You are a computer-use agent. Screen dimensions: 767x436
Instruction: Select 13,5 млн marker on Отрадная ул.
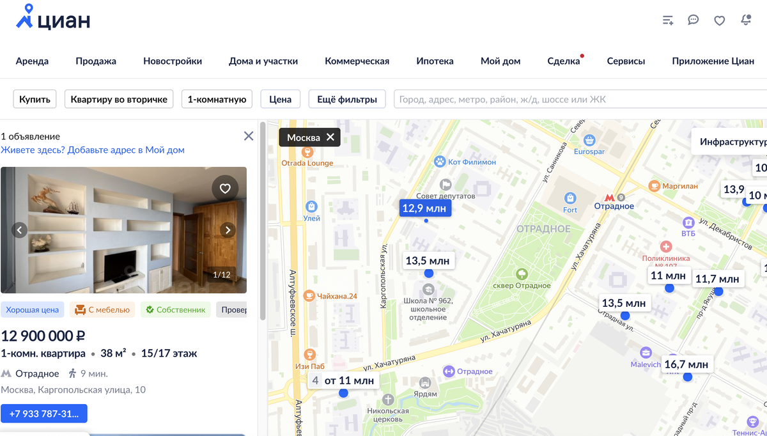[624, 304]
